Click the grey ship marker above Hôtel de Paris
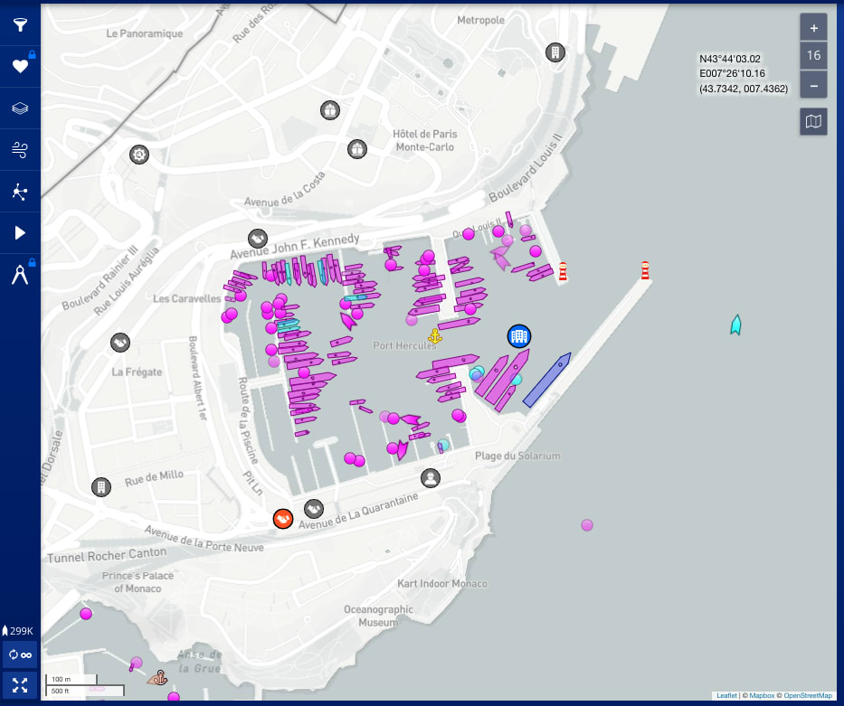The width and height of the screenshot is (844, 706). pos(330,110)
